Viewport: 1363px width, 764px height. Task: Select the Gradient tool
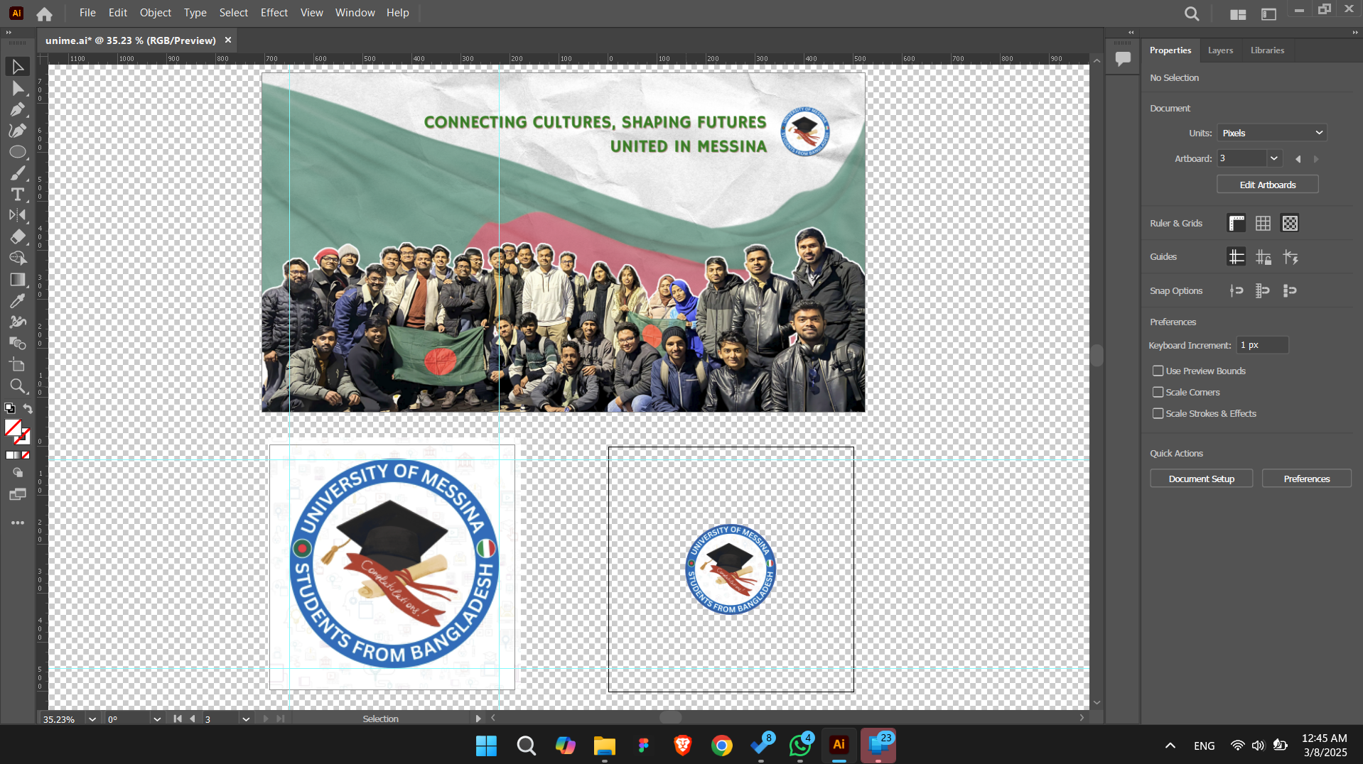tap(18, 280)
